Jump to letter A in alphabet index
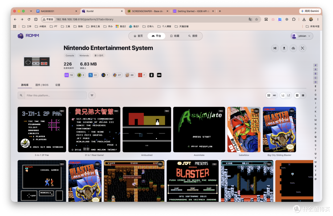Viewport: 333px width, 216px height. coord(315,69)
